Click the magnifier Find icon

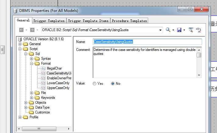[168, 30]
